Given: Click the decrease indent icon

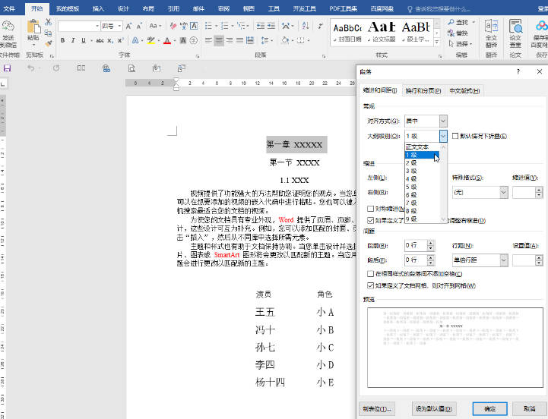Looking at the screenshot, I should click(261, 26).
